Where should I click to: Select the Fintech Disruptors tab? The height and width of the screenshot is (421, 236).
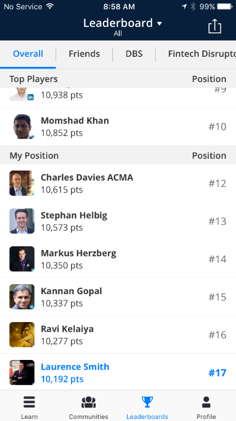click(202, 54)
